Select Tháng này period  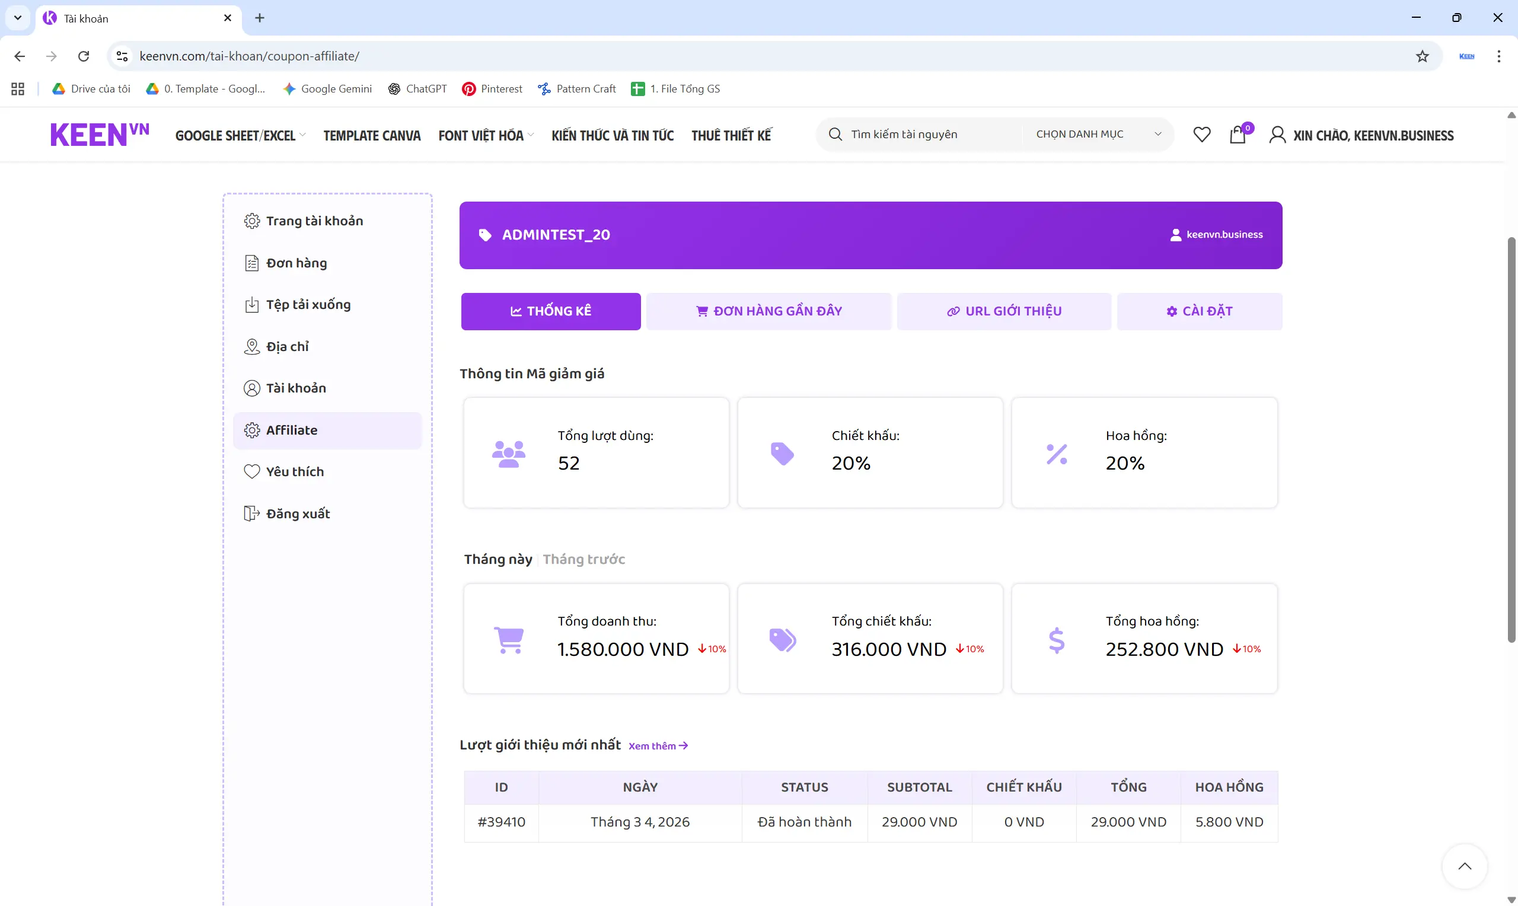[498, 559]
